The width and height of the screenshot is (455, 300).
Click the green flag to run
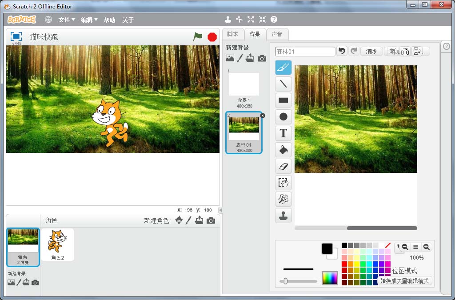[198, 37]
